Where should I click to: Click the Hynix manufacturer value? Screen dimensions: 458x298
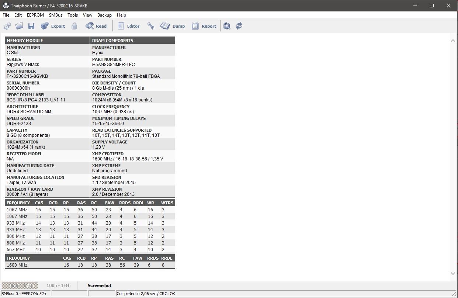point(98,53)
